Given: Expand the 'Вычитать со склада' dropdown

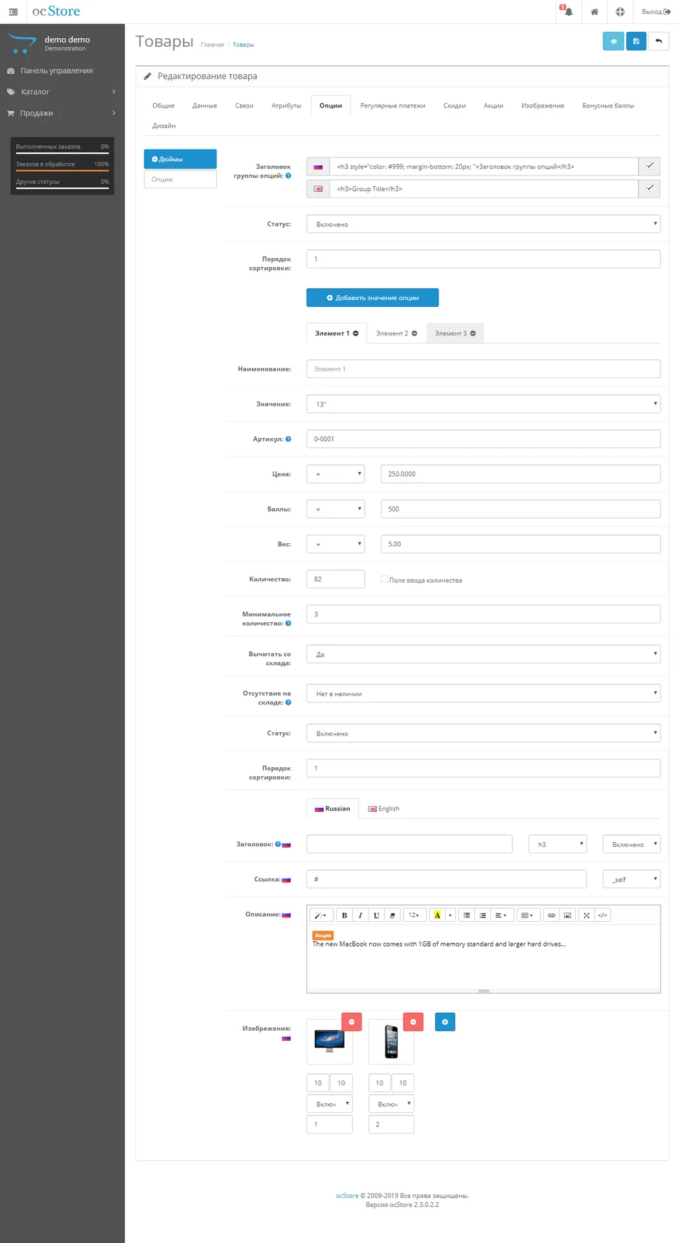Looking at the screenshot, I should (x=483, y=654).
